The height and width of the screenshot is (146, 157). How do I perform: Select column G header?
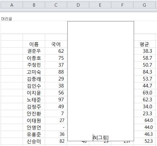pyautogui.click(x=144, y=5)
